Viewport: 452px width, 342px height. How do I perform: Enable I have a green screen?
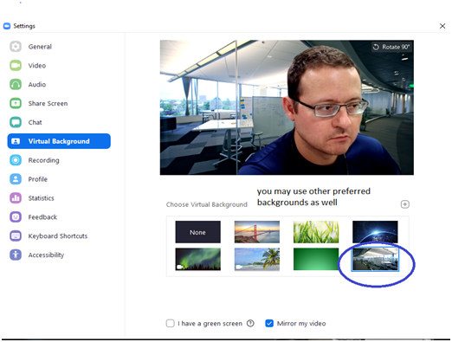click(171, 323)
